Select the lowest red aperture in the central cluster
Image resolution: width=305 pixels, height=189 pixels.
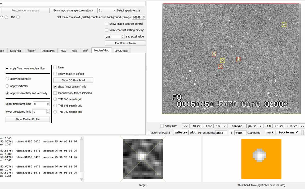tap(220, 67)
